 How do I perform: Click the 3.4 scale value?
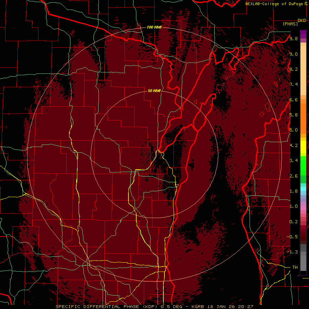tap(294, 161)
